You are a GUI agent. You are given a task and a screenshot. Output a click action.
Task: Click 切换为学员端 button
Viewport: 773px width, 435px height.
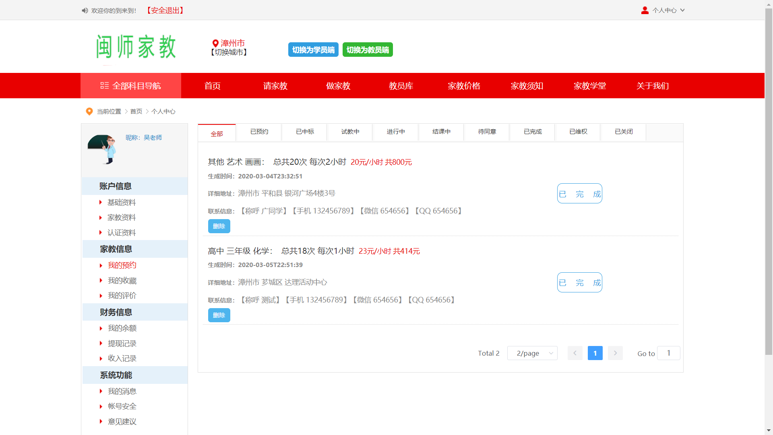(x=313, y=50)
